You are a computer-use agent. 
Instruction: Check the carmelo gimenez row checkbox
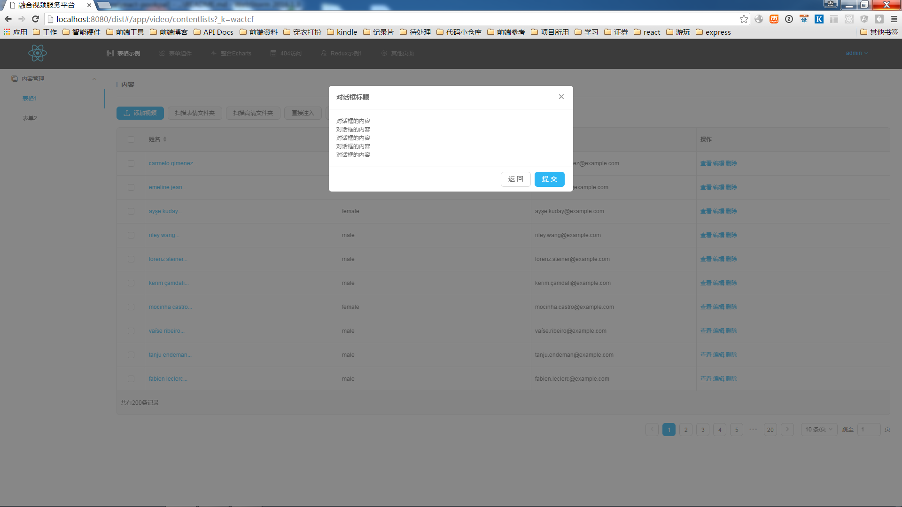tap(131, 163)
